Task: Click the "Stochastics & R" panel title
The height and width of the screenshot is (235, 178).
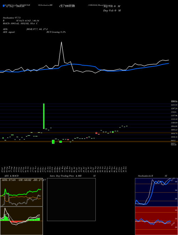Action: pyautogui.click(x=145, y=176)
